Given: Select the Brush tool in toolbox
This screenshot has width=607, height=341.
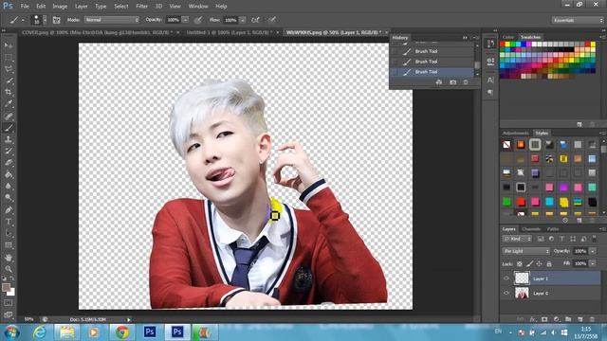Looking at the screenshot, I should pos(9,128).
